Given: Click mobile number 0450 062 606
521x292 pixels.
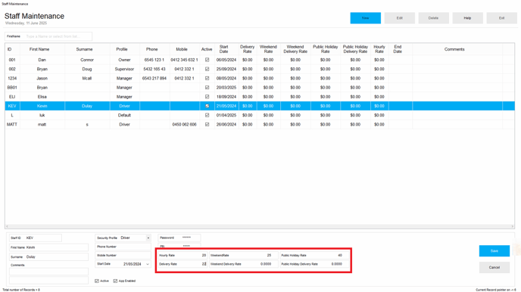Looking at the screenshot, I should click(x=185, y=124).
